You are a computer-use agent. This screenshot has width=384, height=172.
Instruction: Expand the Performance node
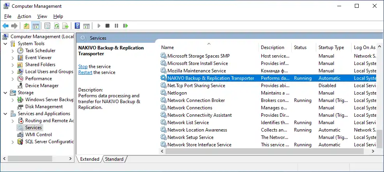(13, 79)
